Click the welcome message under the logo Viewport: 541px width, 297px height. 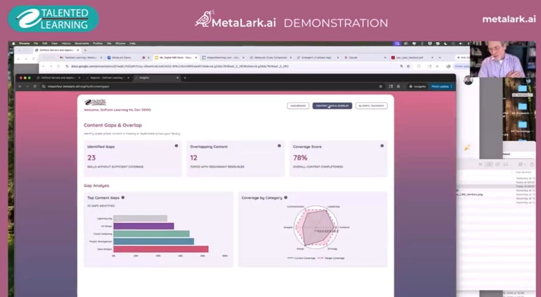point(117,110)
